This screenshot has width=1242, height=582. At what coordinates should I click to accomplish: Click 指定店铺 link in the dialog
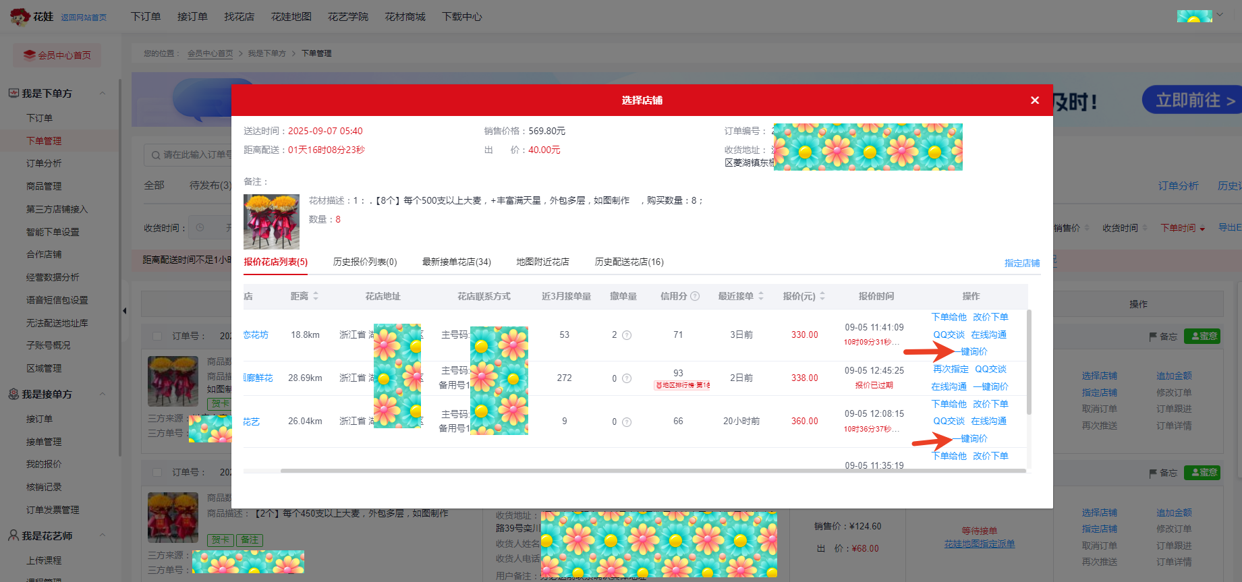point(1022,263)
